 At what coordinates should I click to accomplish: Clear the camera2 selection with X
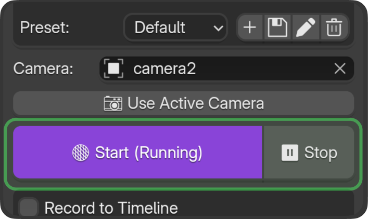click(x=340, y=69)
